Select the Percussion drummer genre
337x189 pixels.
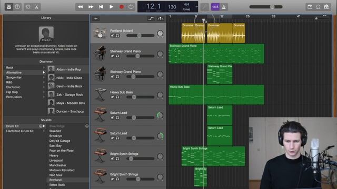tap(14, 97)
